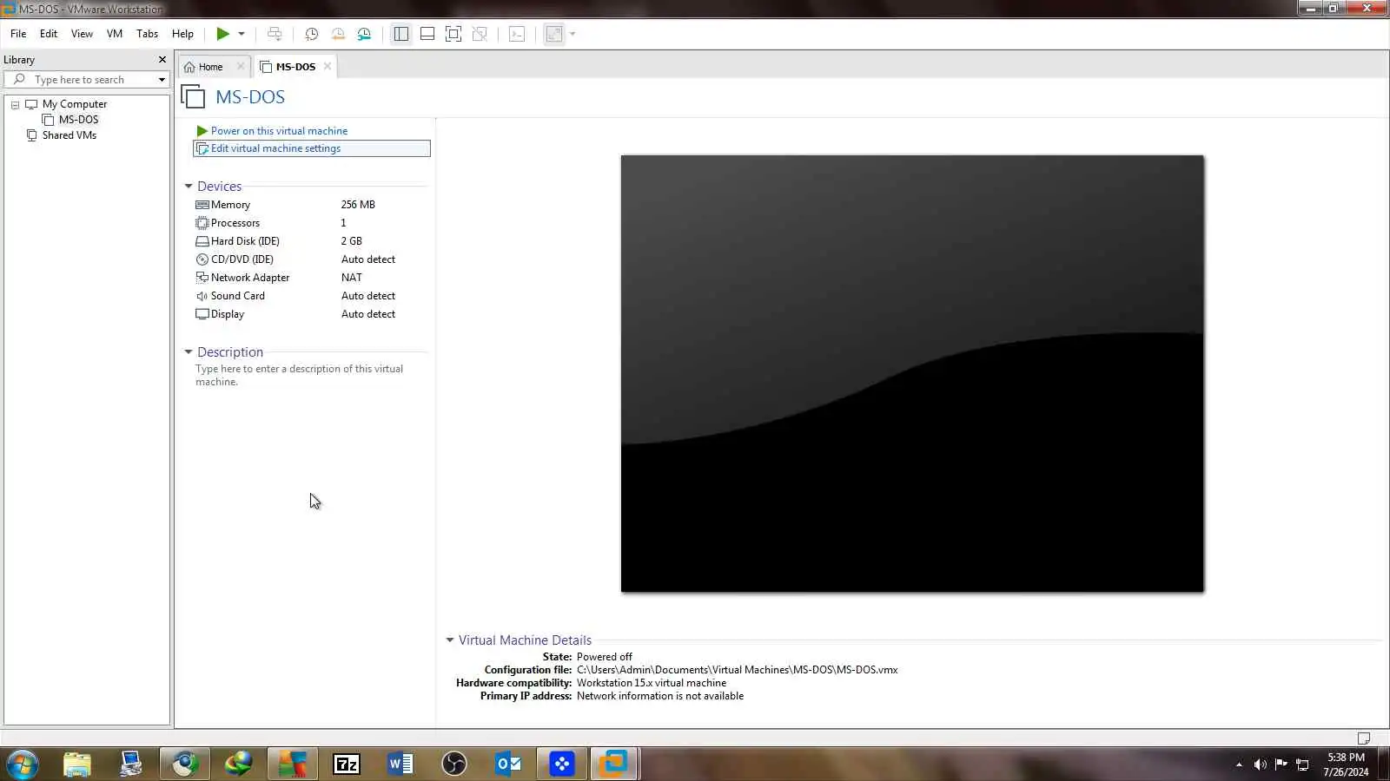The height and width of the screenshot is (781, 1390).
Task: Click the stretch guest display icon
Action: [x=554, y=34]
